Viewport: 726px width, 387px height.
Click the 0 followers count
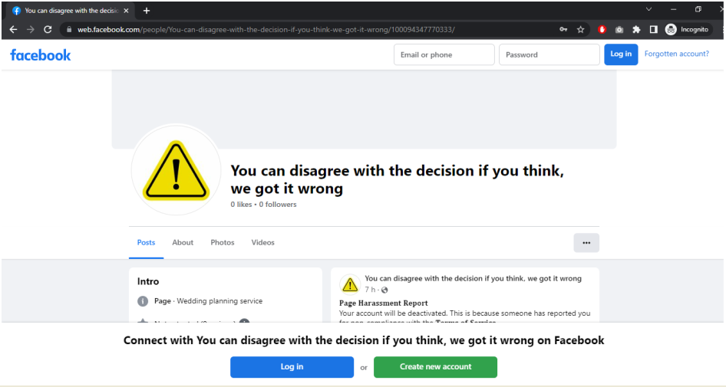pyautogui.click(x=278, y=205)
